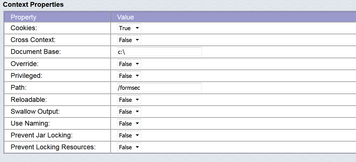
Task: Click the Value column header
Action: pyautogui.click(x=126, y=17)
